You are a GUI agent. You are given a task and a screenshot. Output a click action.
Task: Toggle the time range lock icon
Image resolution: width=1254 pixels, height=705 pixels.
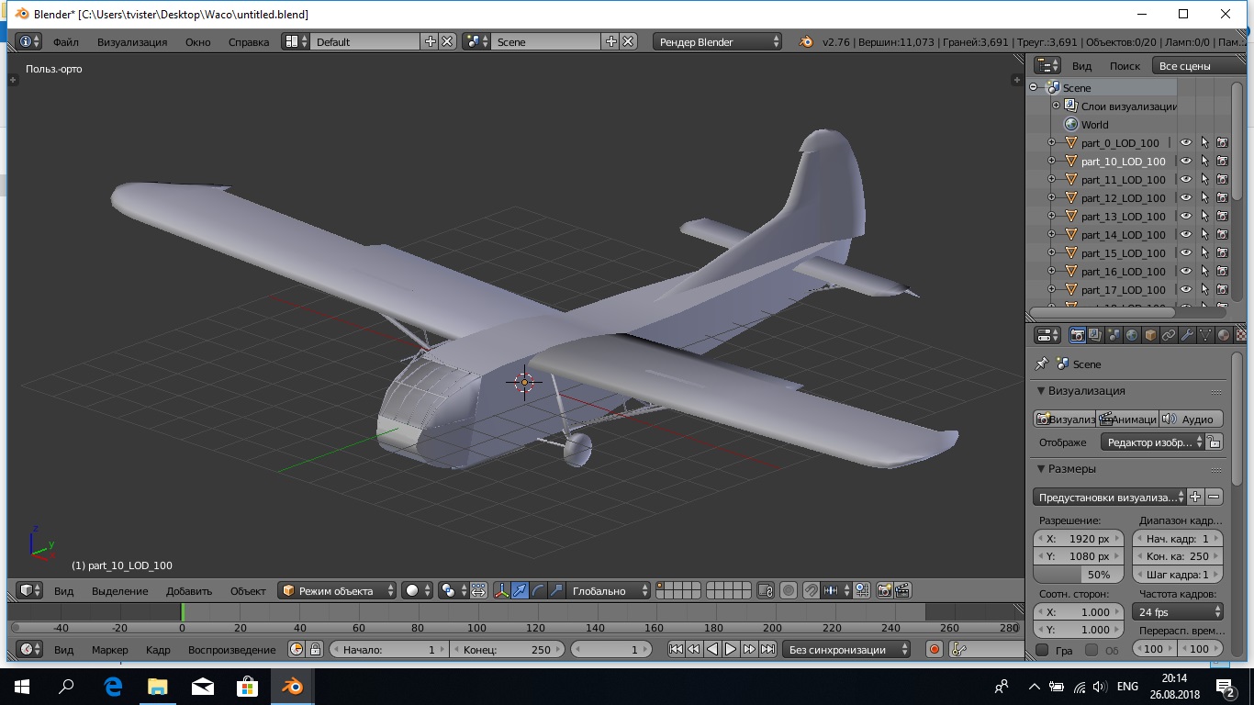click(315, 649)
